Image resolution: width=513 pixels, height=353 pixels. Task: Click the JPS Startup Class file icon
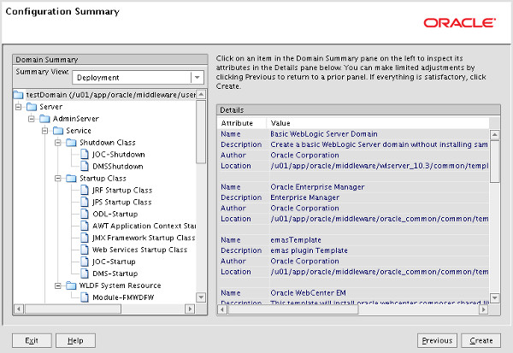coord(85,202)
